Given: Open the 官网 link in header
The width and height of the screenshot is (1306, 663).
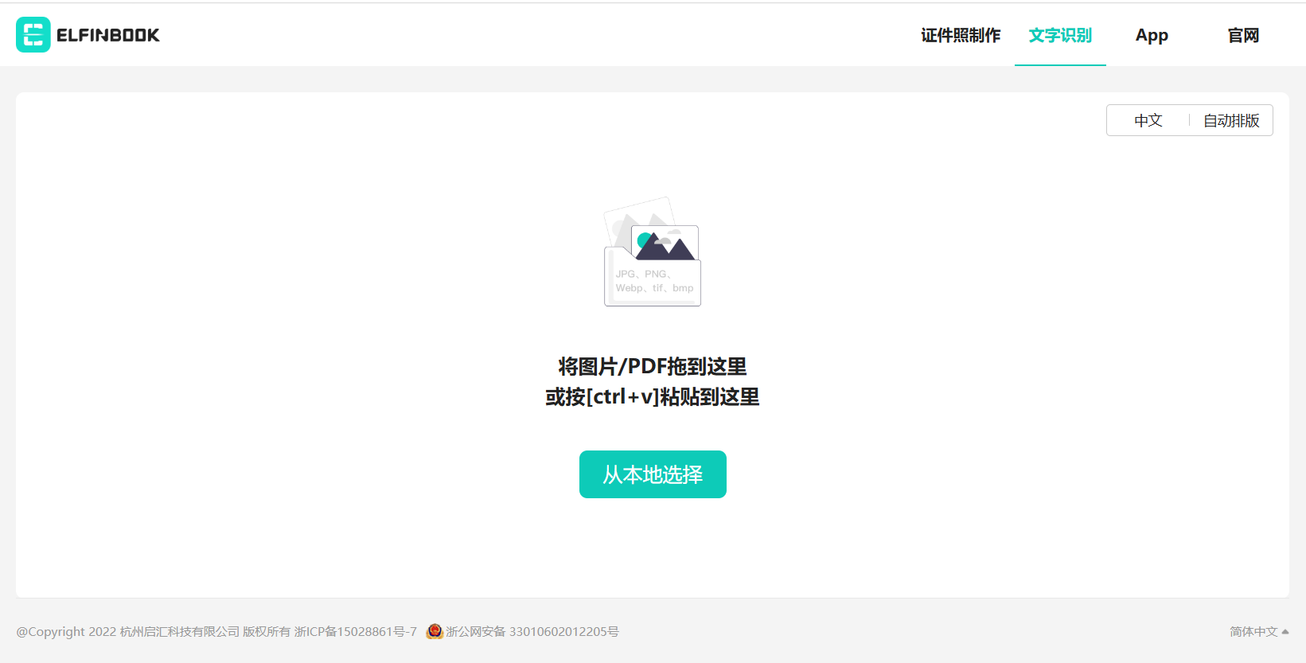Looking at the screenshot, I should pyautogui.click(x=1243, y=35).
